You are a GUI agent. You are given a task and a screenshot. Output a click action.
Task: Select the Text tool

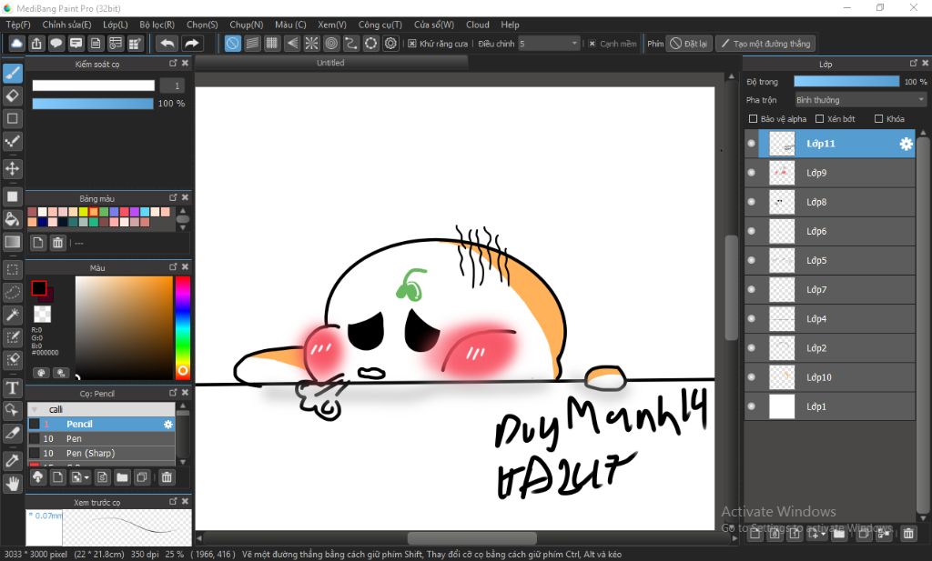pyautogui.click(x=13, y=388)
